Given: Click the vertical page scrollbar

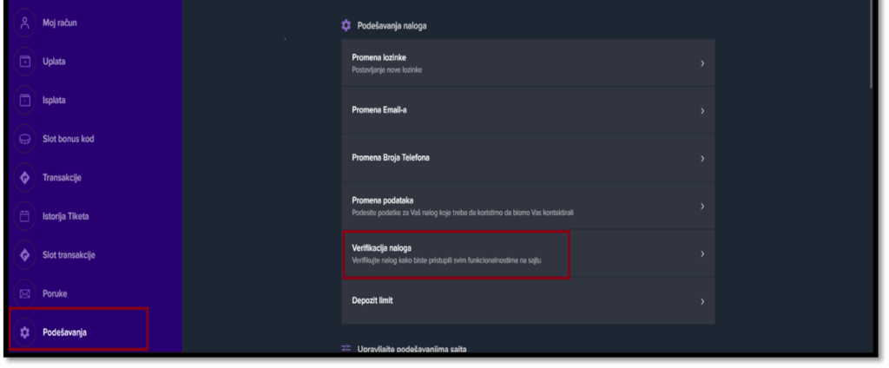Looking at the screenshot, I should [x=873, y=44].
